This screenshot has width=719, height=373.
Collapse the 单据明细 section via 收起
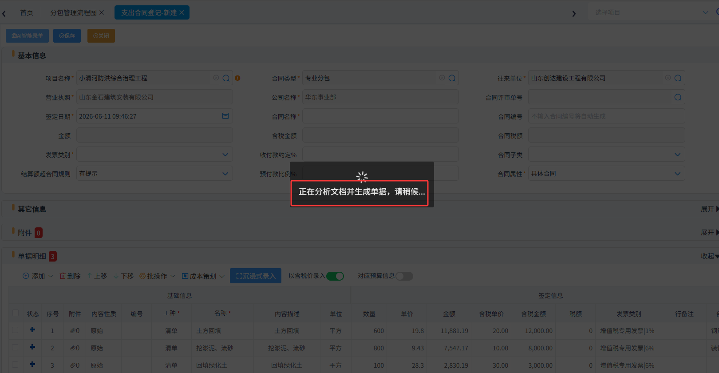click(709, 256)
